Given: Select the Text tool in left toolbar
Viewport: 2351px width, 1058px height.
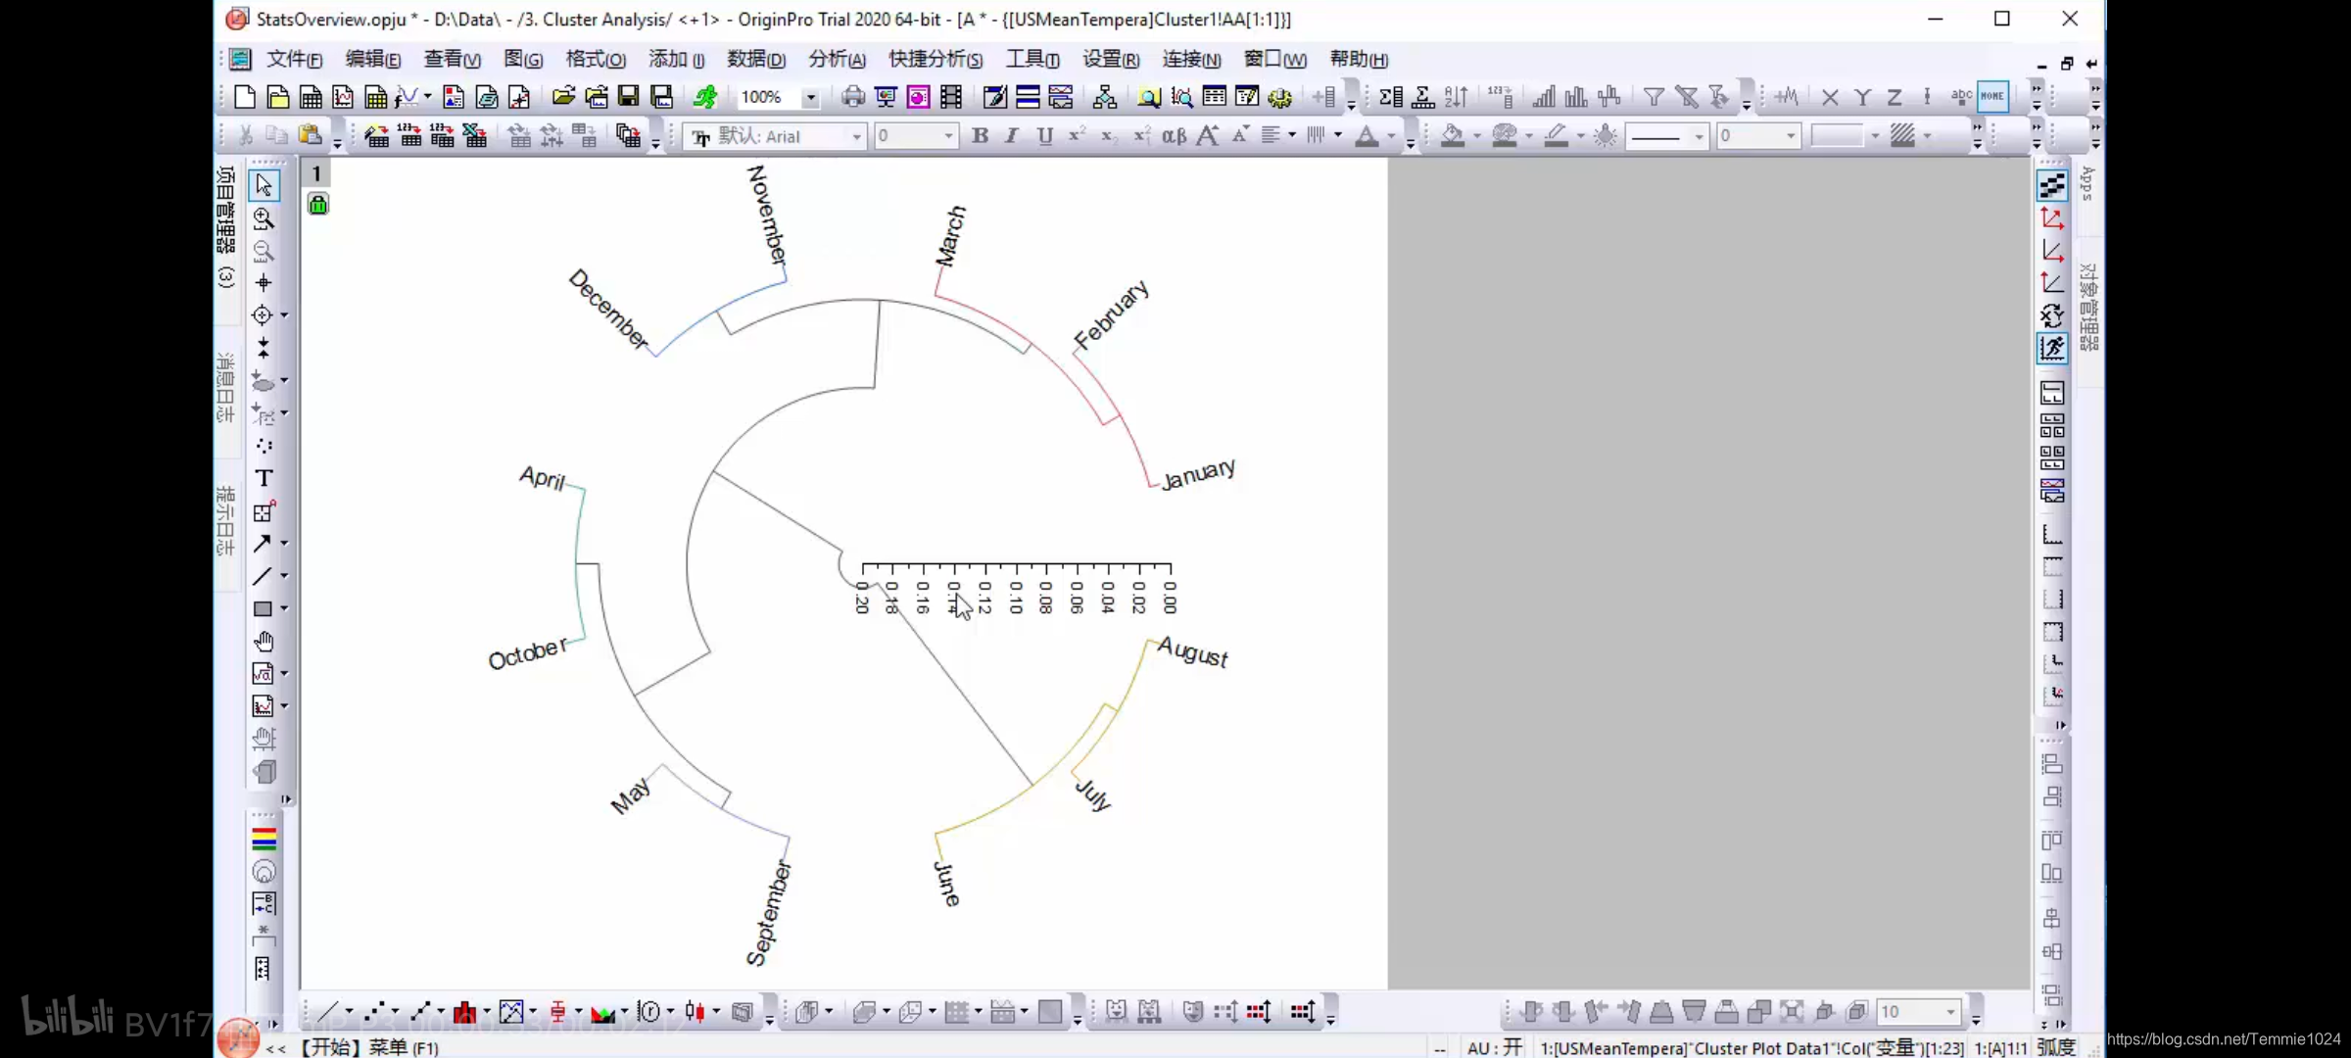Looking at the screenshot, I should coord(264,478).
